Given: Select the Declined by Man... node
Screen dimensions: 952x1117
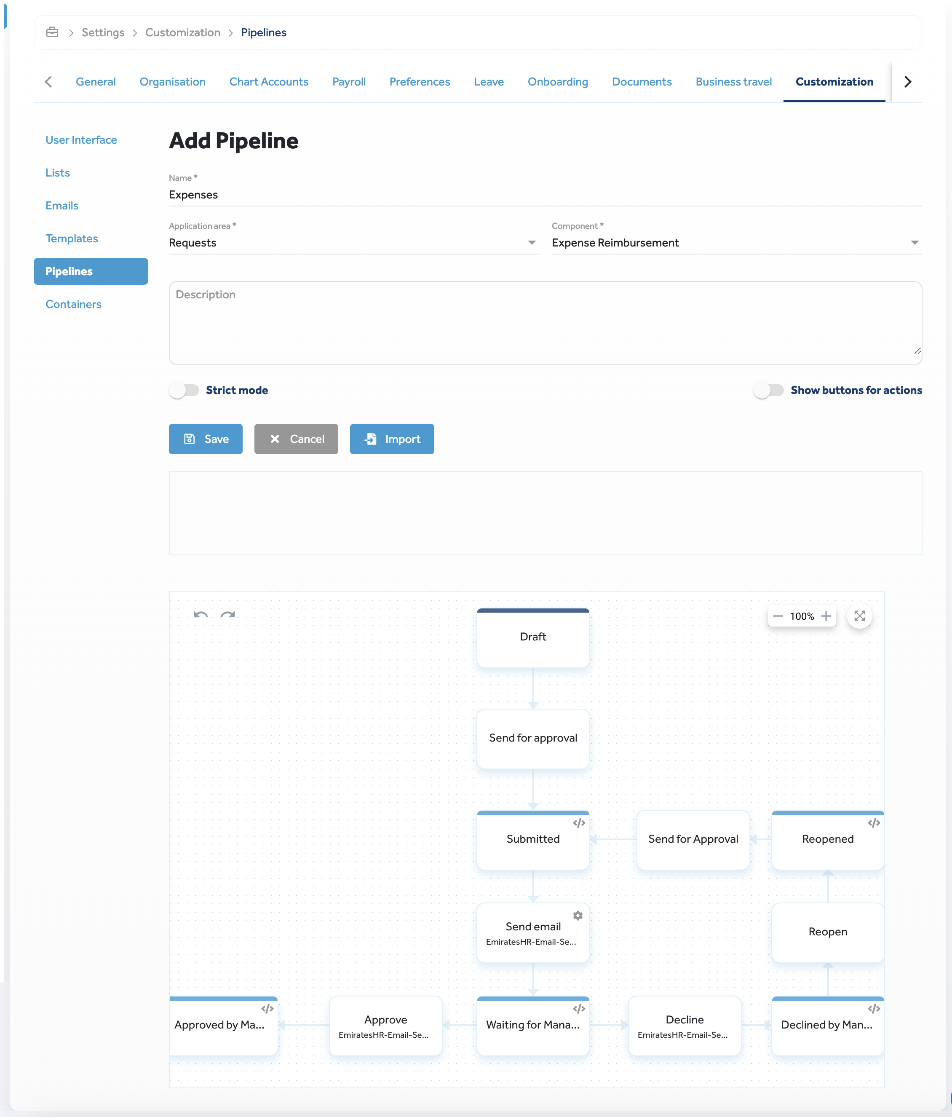Looking at the screenshot, I should click(827, 1026).
